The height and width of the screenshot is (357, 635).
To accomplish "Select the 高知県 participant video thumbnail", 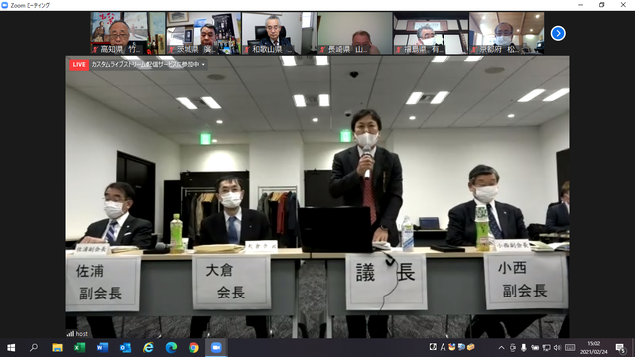I will tap(128, 33).
